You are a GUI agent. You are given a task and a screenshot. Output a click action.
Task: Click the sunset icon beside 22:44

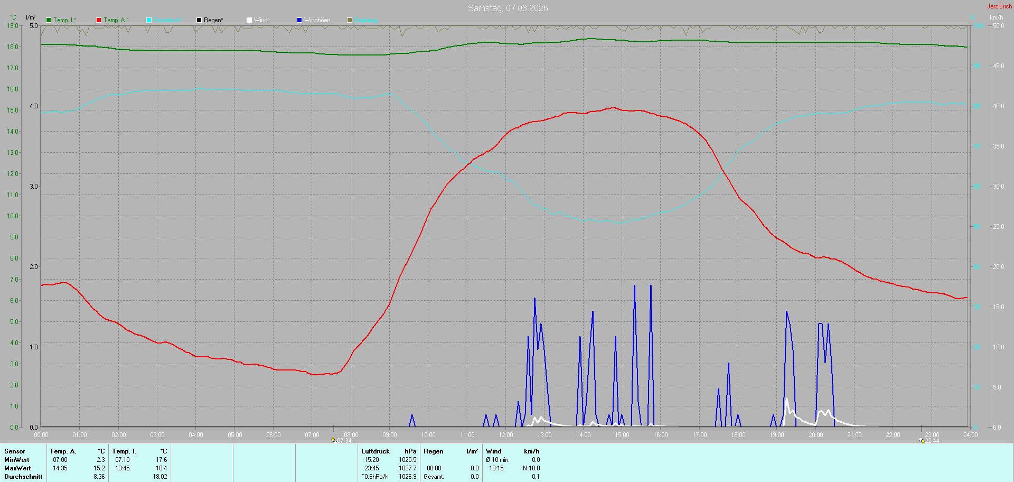click(x=921, y=440)
